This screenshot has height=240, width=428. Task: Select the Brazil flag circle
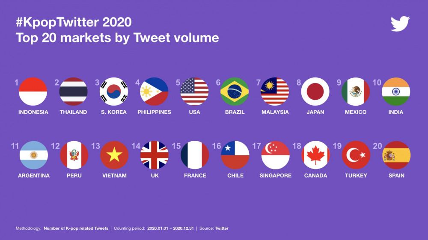tap(235, 92)
